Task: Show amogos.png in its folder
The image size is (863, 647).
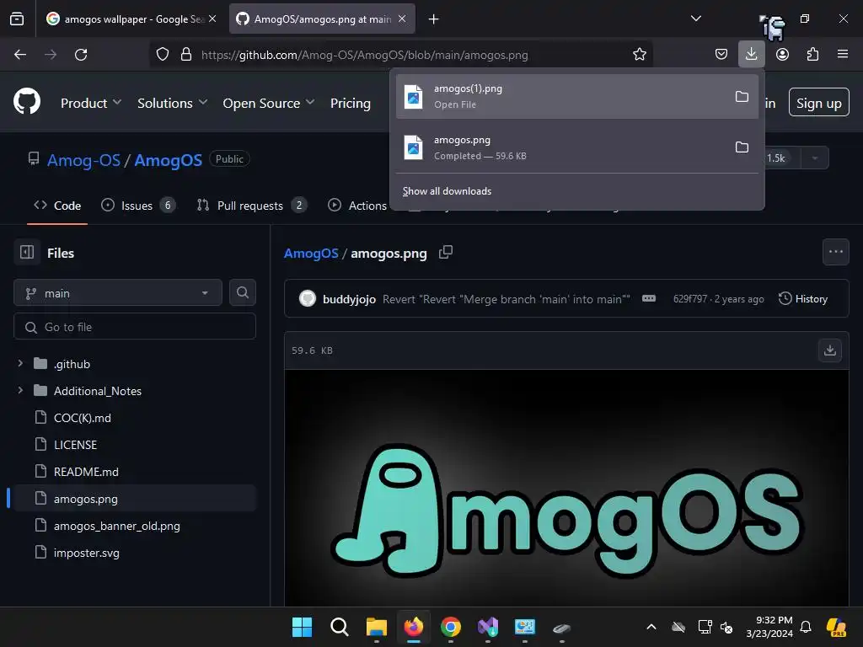Action: click(742, 147)
